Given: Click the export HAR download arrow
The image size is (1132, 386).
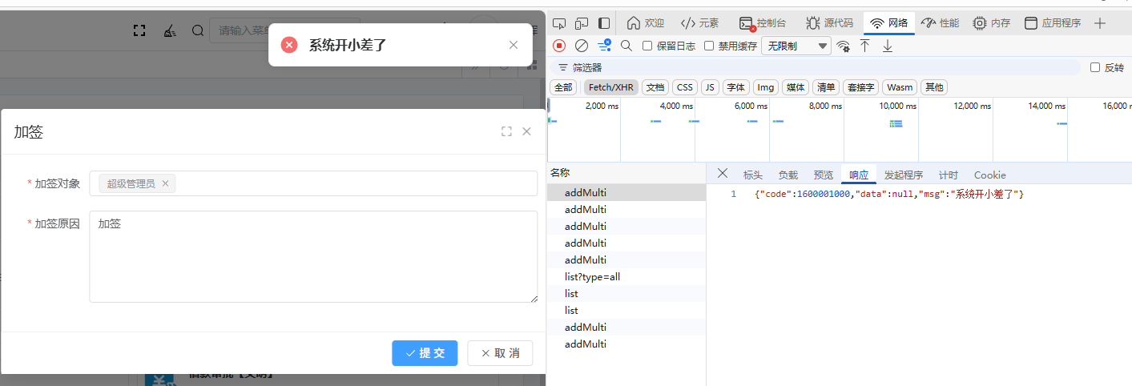Looking at the screenshot, I should pos(888,46).
